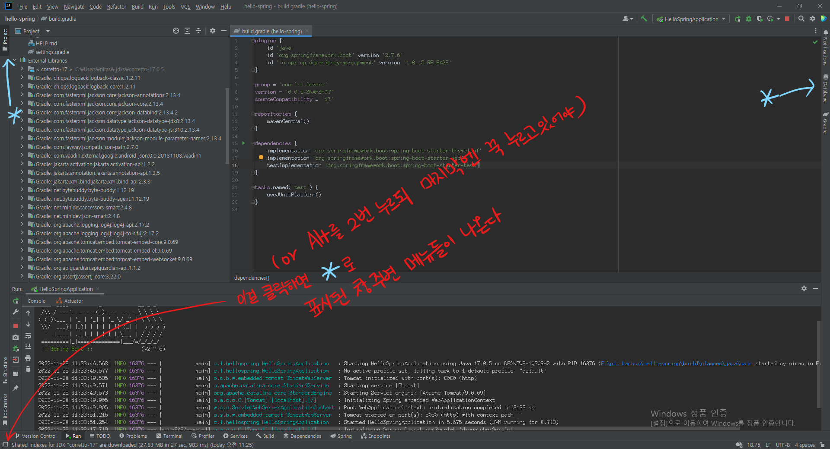Screen dimensions: 830x449
Task: Click the intention light bulb icon in editor
Action: 261,158
